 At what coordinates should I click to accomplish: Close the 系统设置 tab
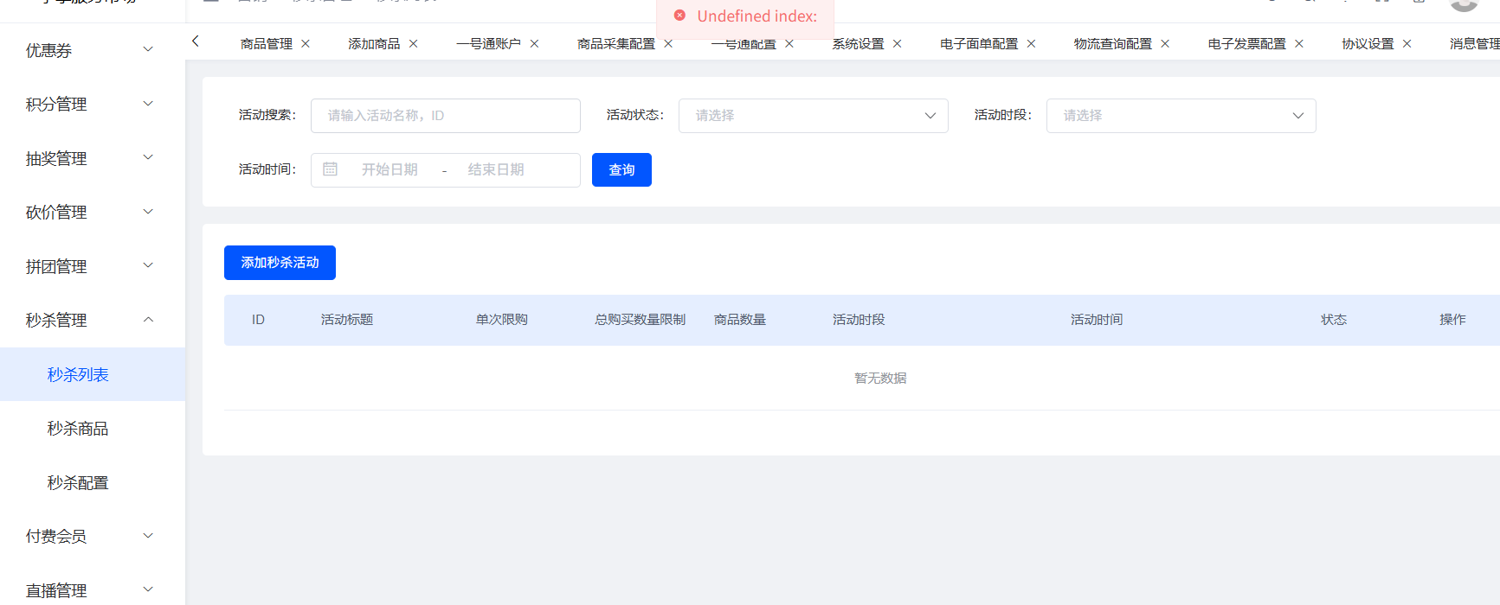[898, 44]
